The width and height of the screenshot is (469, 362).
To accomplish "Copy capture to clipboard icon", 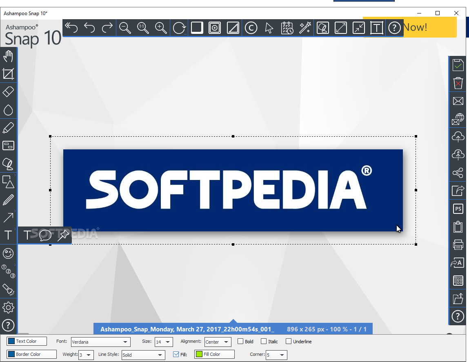I will tap(458, 227).
